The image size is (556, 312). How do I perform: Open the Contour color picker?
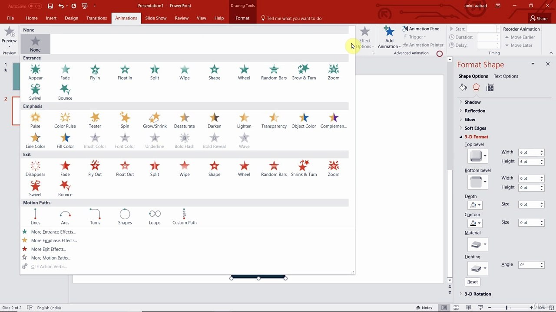(476, 224)
